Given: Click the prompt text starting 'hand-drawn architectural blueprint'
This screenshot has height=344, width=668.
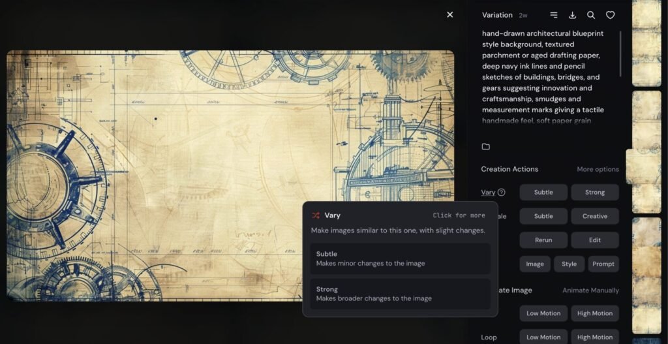Looking at the screenshot, I should click(543, 77).
